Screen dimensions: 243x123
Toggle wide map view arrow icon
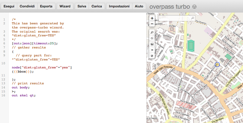(x=152, y=50)
